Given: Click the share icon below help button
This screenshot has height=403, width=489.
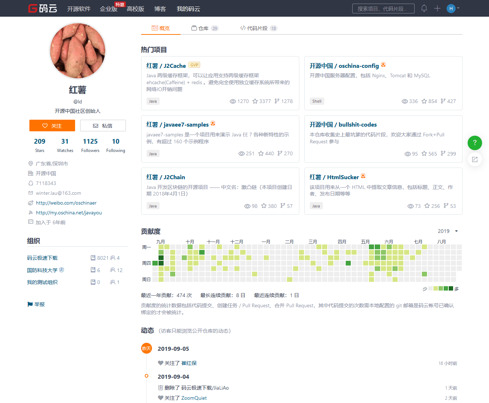Looking at the screenshot, I should click(474, 159).
